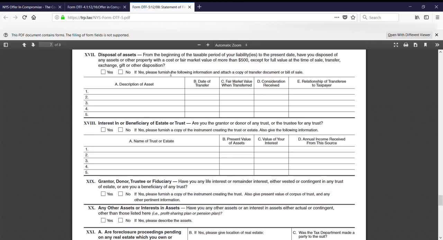This screenshot has height=240, width=443.
Task: Check No for Any Other Assets
Action: (x=120, y=220)
